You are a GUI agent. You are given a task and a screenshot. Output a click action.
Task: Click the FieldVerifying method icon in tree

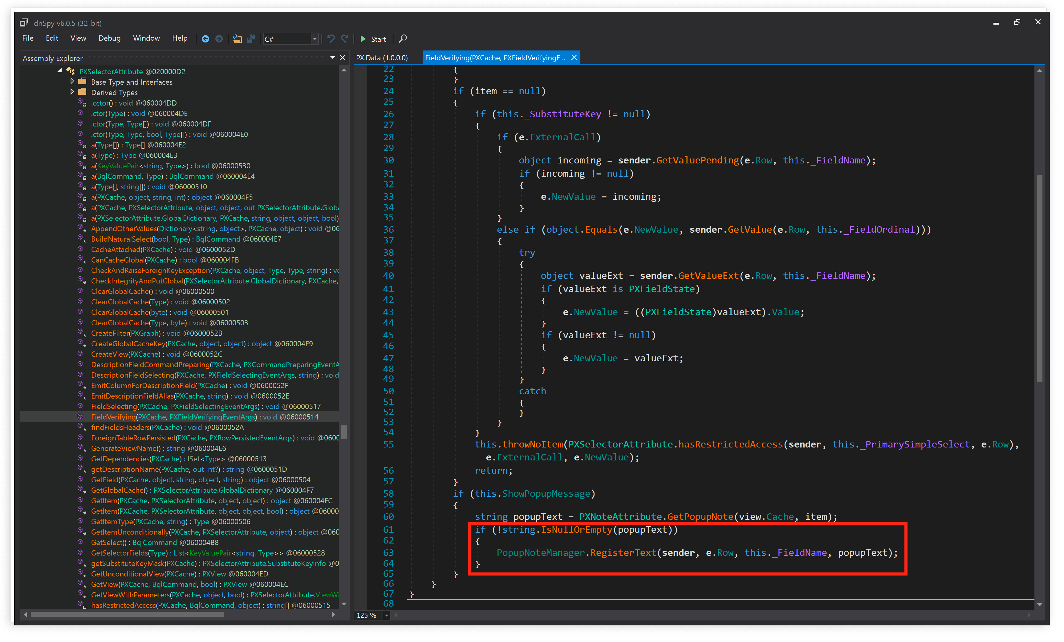80,417
